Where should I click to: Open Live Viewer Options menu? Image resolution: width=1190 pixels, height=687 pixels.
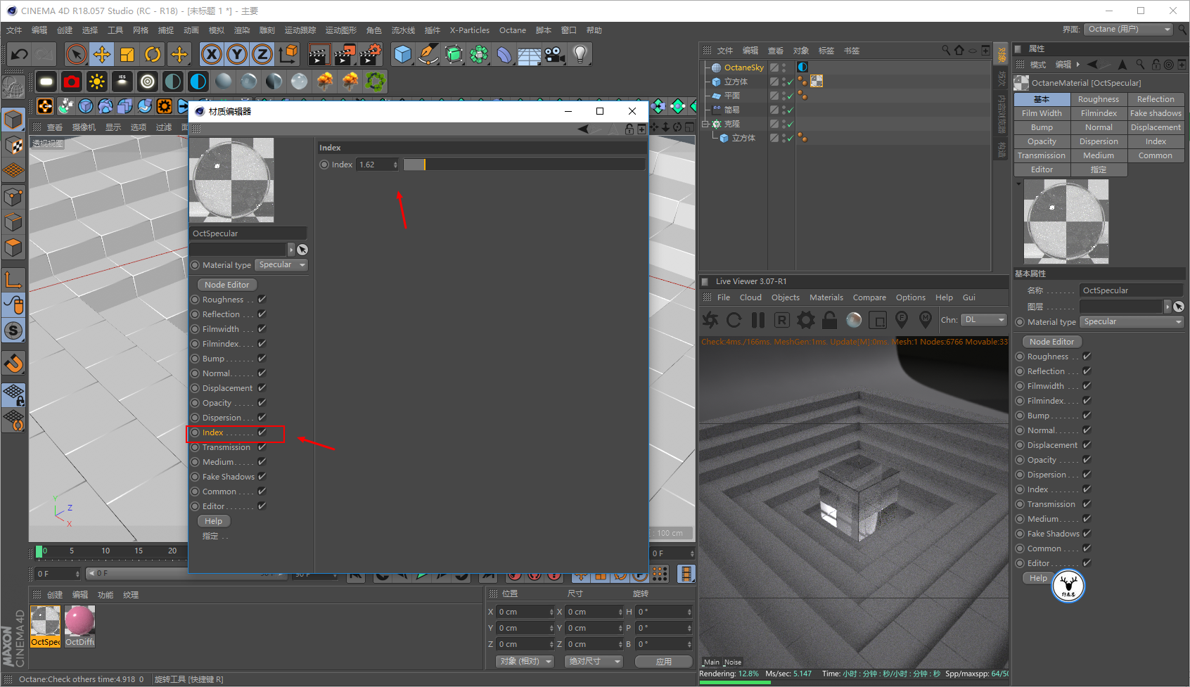tap(911, 297)
